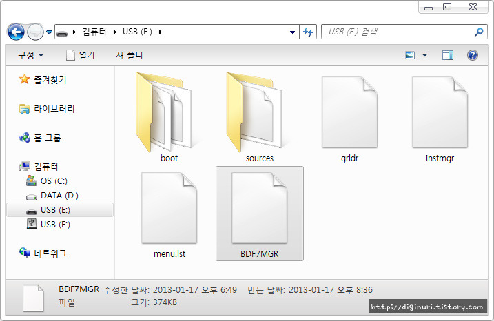This screenshot has width=494, height=321.
Task: Click the drive icon in the address bar
Action: click(x=62, y=33)
